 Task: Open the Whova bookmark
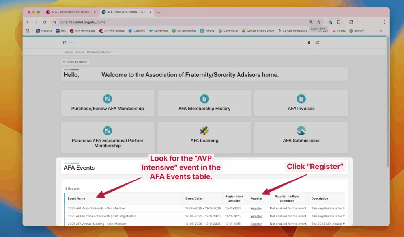point(208,31)
